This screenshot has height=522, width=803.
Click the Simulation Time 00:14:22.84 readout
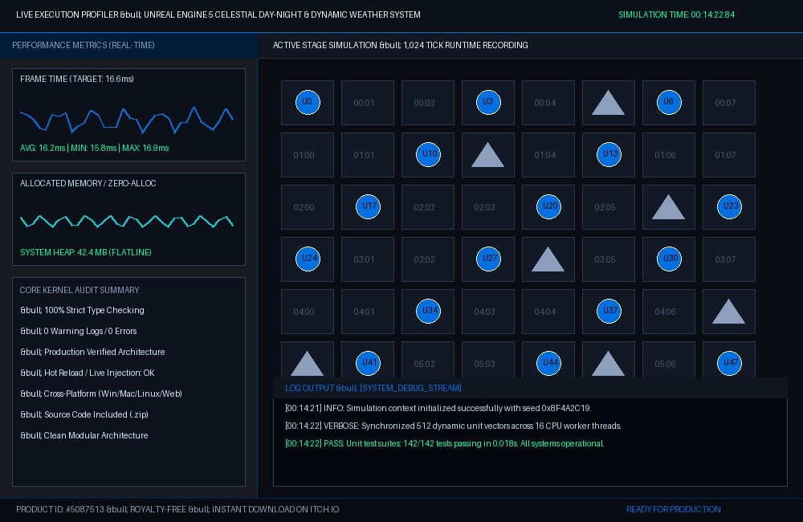[x=676, y=14]
